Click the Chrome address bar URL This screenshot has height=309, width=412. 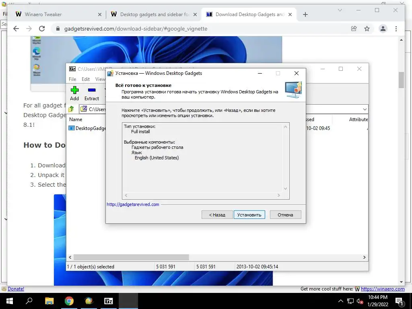[136, 29]
